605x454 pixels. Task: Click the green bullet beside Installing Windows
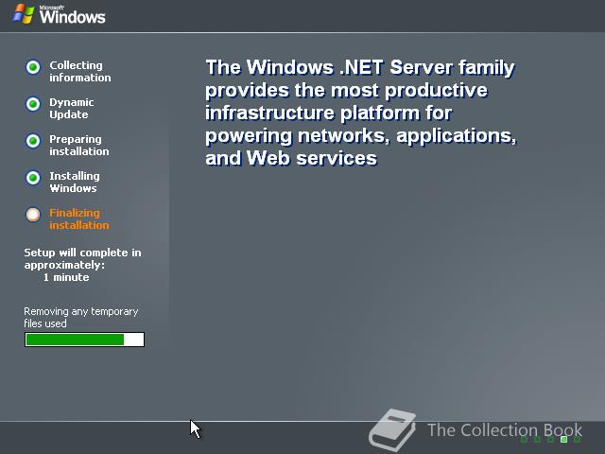pyautogui.click(x=33, y=178)
